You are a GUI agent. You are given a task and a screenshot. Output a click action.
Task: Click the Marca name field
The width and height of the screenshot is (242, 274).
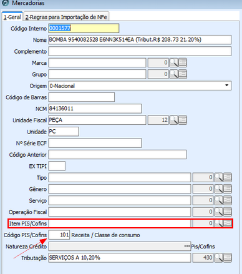point(97,62)
